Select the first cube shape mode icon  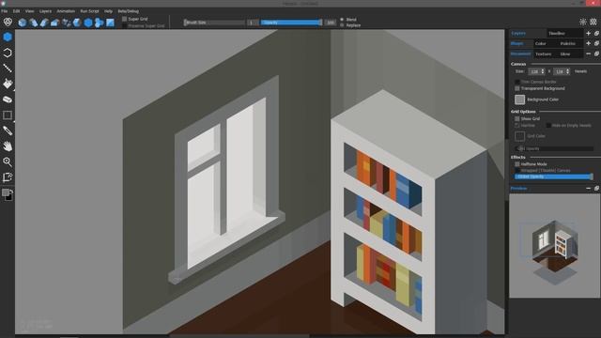[23, 23]
